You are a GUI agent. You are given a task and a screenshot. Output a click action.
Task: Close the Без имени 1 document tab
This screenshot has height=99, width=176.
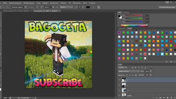[60, 11]
